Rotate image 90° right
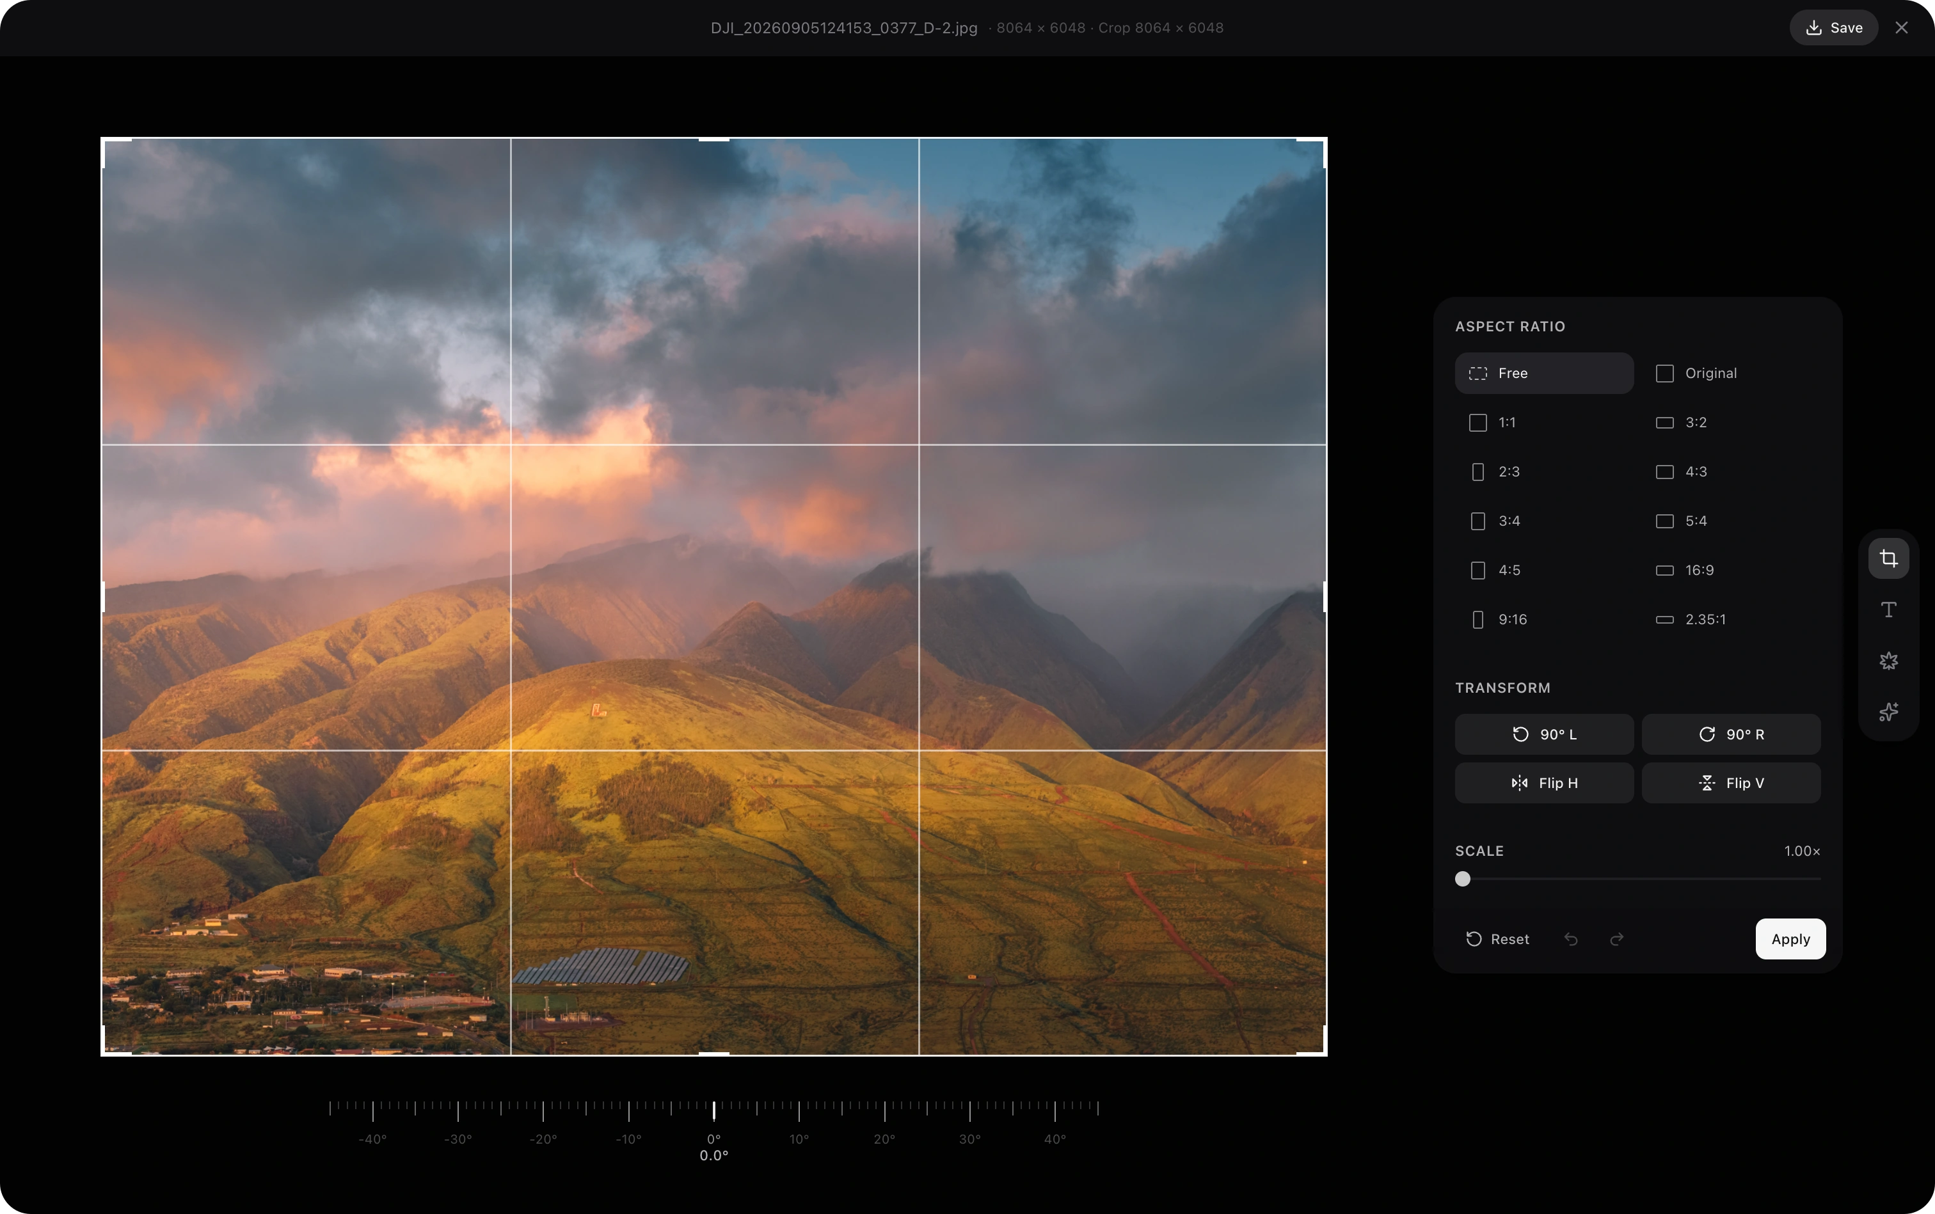1935x1214 pixels. pos(1731,734)
